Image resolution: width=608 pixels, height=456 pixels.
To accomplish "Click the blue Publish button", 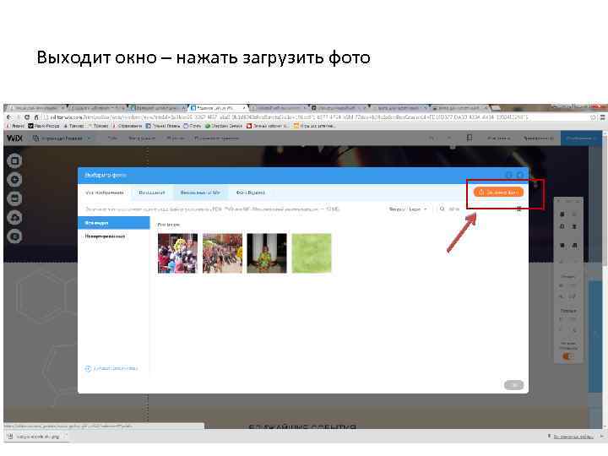I will pos(580,138).
